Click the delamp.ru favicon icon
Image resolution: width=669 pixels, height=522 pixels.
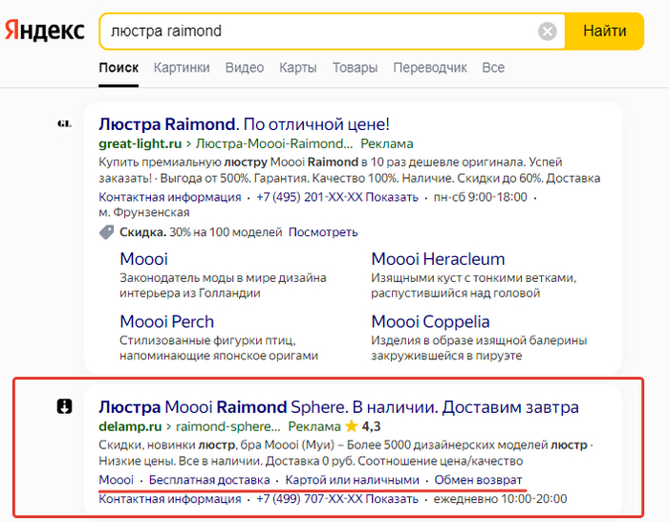point(64,407)
